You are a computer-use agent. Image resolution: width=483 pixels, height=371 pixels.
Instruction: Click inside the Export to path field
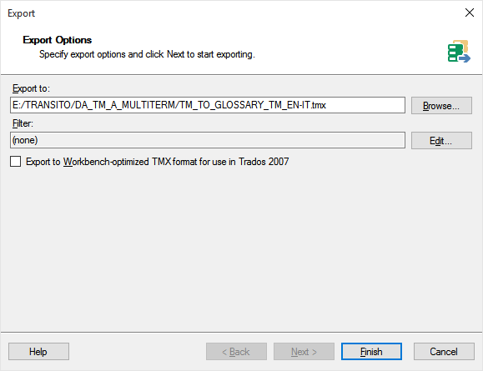click(208, 105)
